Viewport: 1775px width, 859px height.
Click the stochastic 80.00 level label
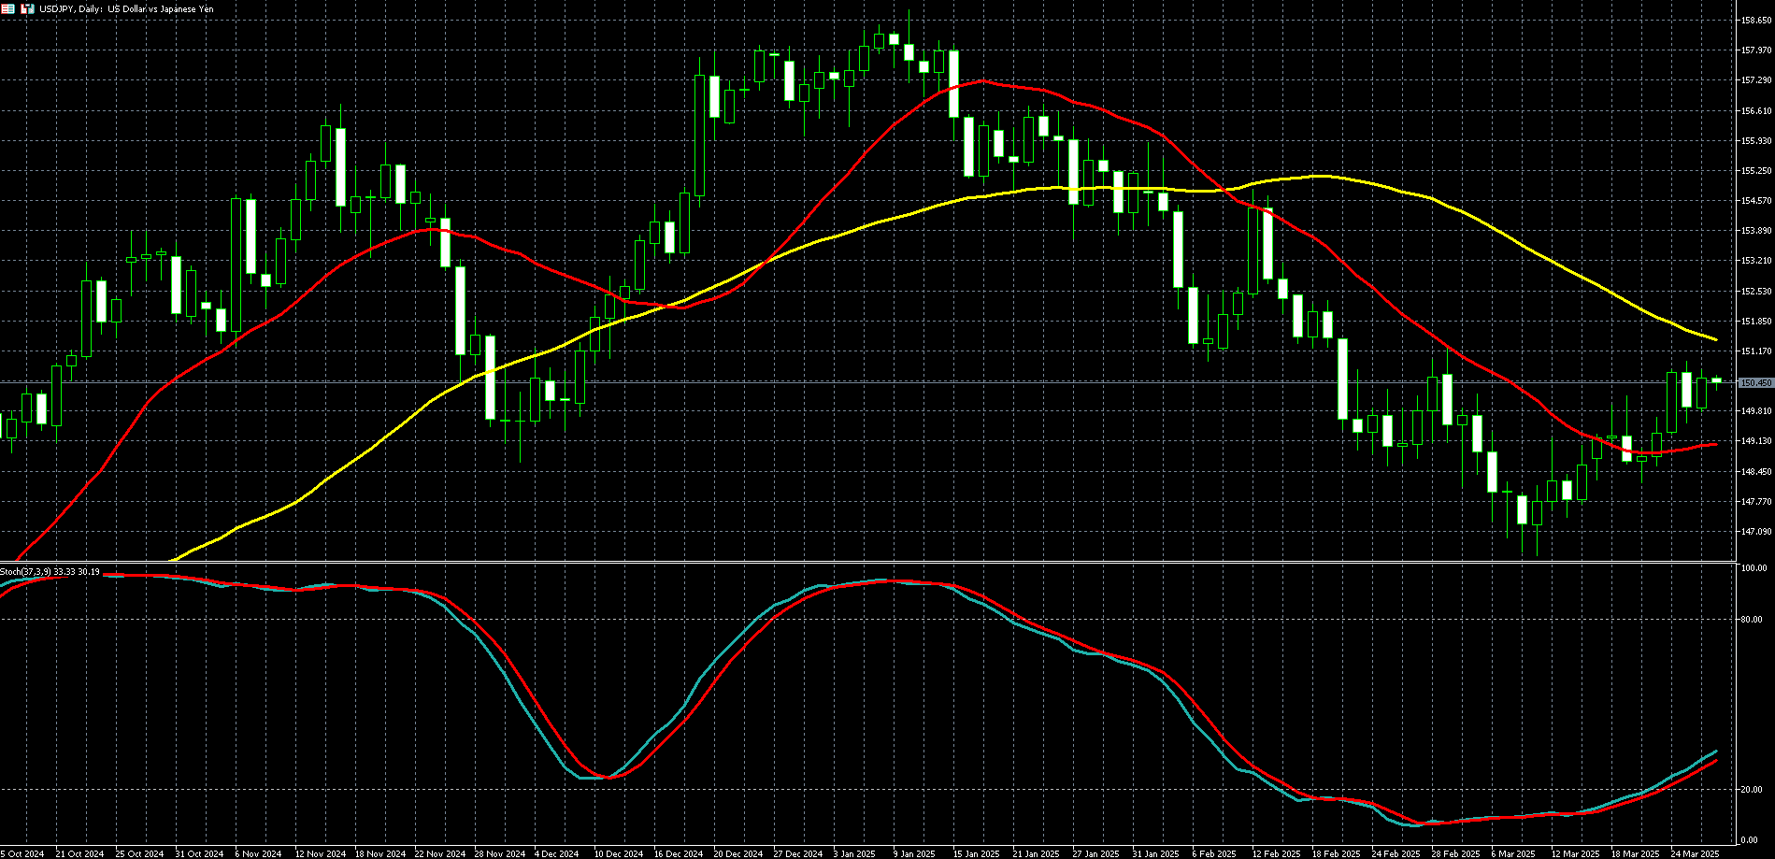pyautogui.click(x=1751, y=620)
